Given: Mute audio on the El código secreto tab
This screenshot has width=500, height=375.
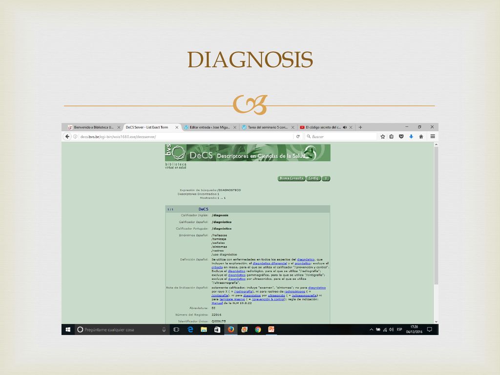Looking at the screenshot, I should click(345, 127).
